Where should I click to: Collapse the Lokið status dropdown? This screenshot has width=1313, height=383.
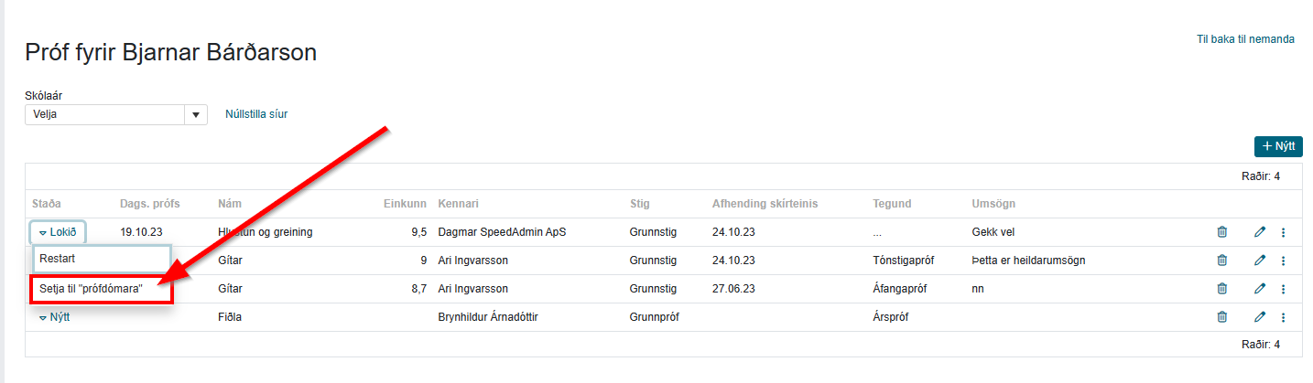coord(59,232)
